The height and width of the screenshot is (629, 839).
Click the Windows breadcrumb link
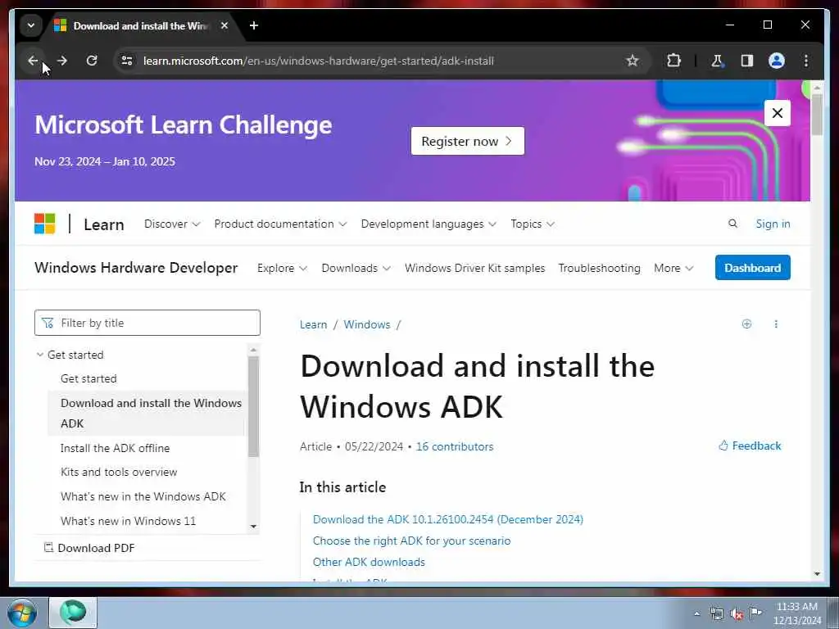(366, 324)
